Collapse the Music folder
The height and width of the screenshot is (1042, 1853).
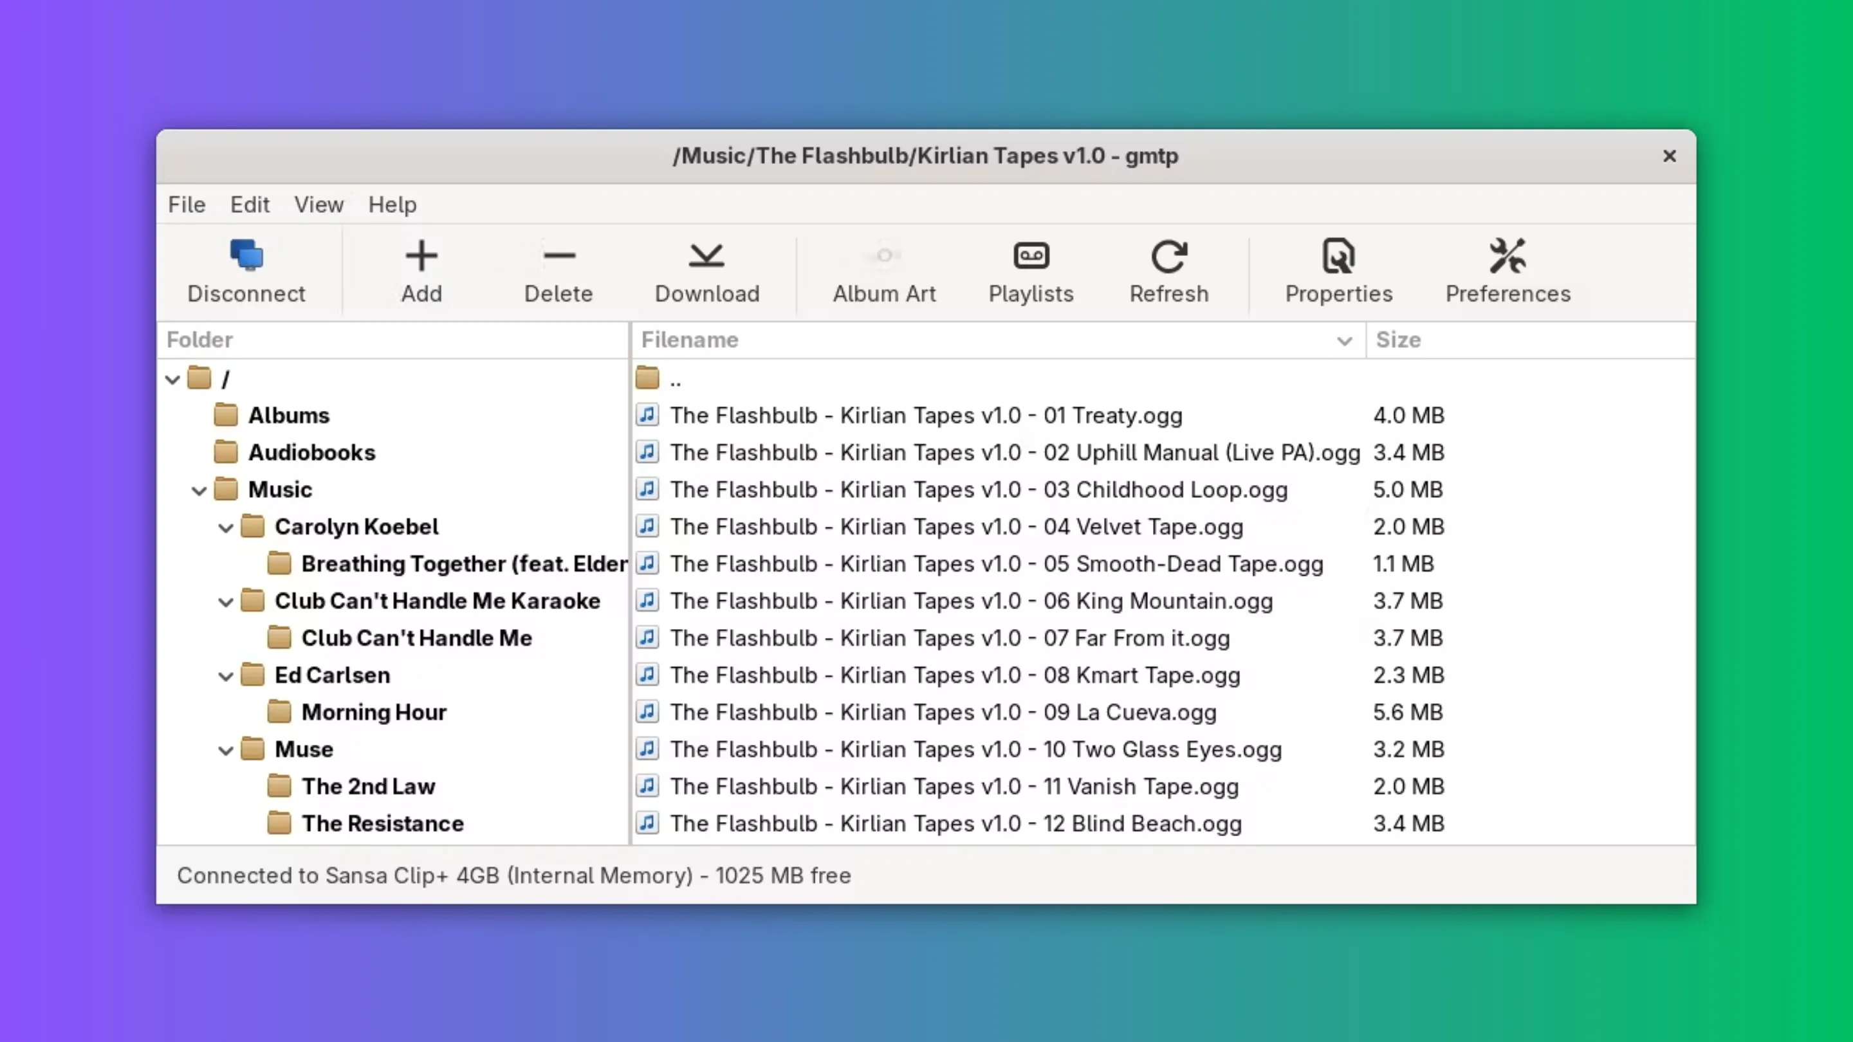point(199,490)
